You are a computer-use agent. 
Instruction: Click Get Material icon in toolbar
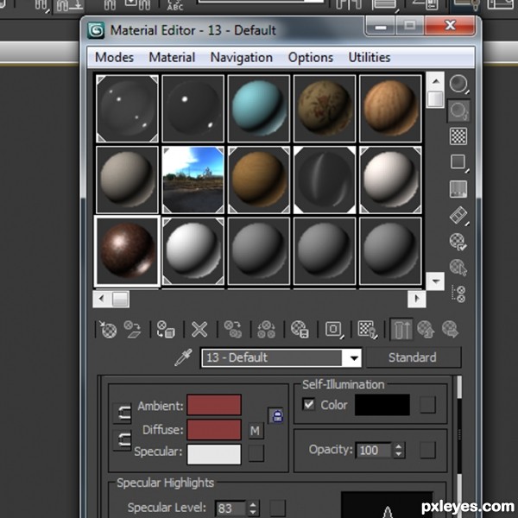108,330
